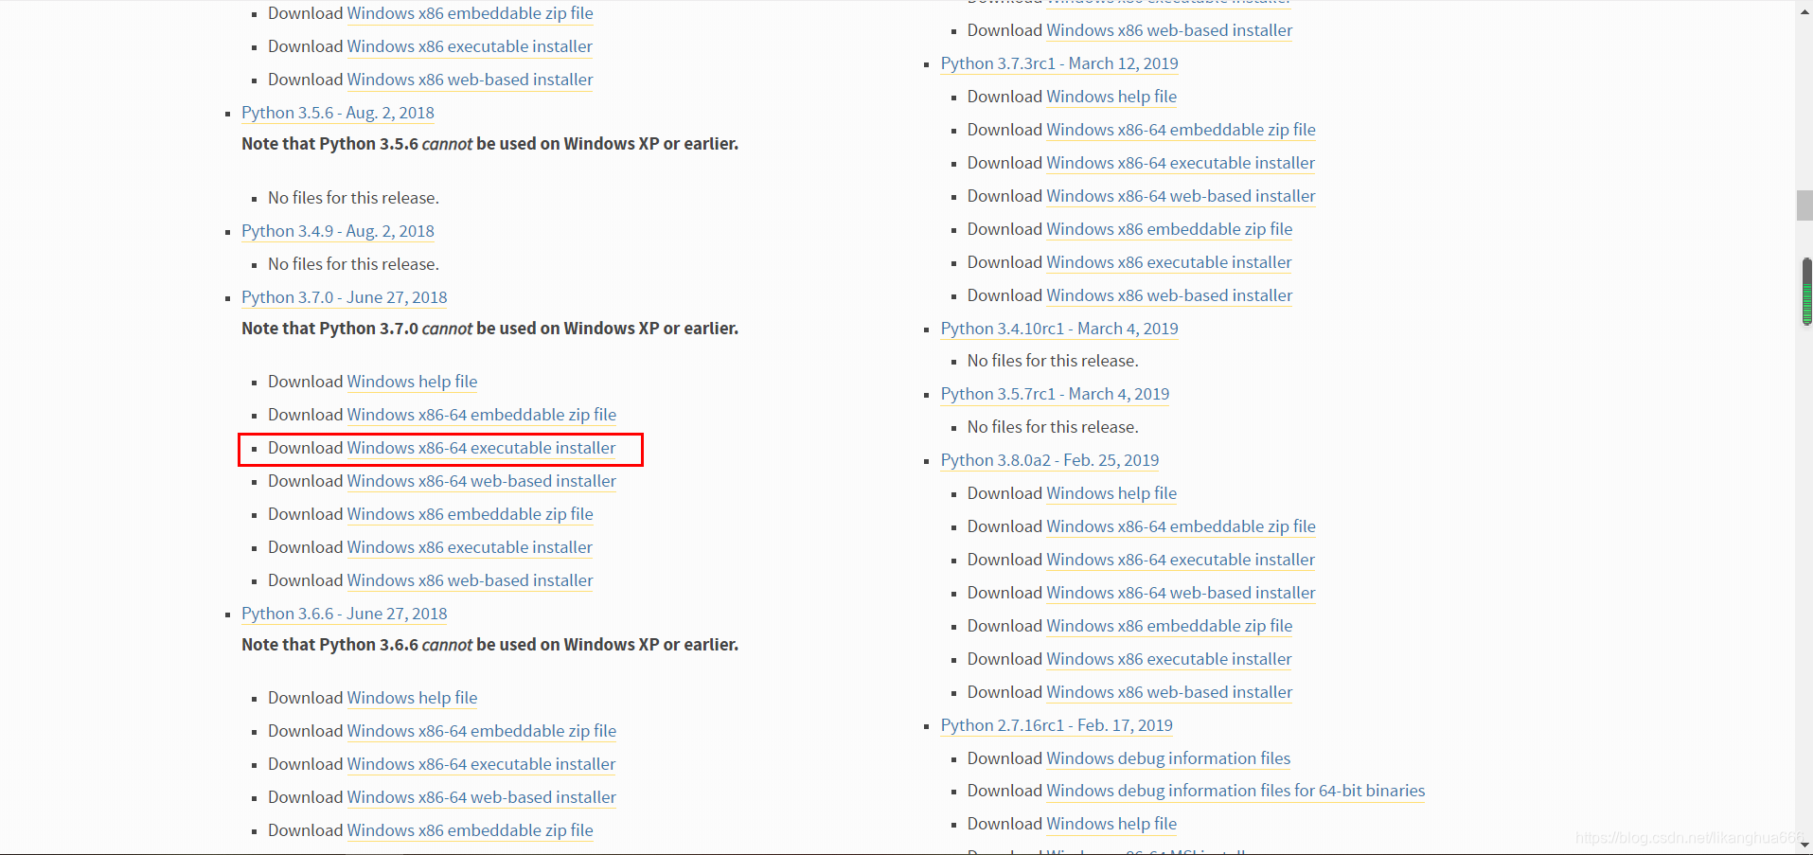Download Windows help file for Python 2.7.16rc1
Viewport: 1813px width, 855px height.
pos(1111,824)
